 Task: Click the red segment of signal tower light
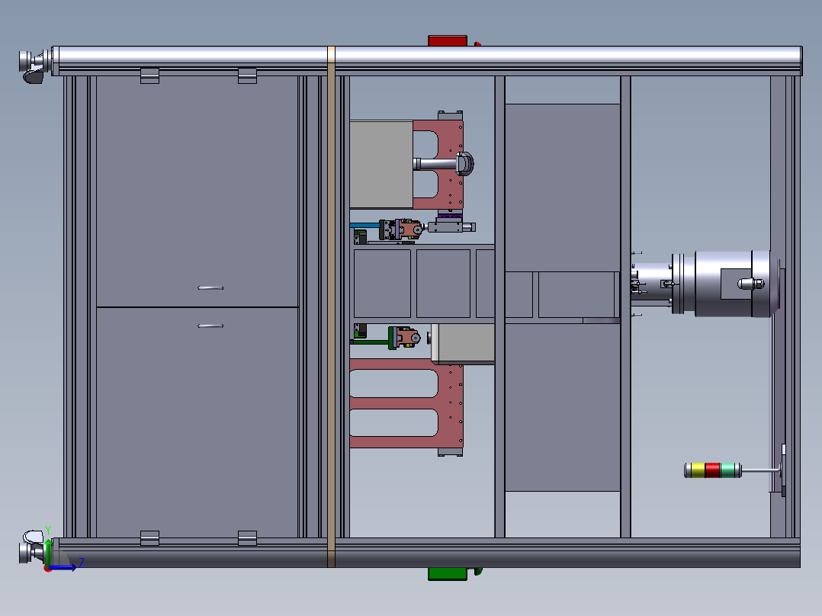712,470
